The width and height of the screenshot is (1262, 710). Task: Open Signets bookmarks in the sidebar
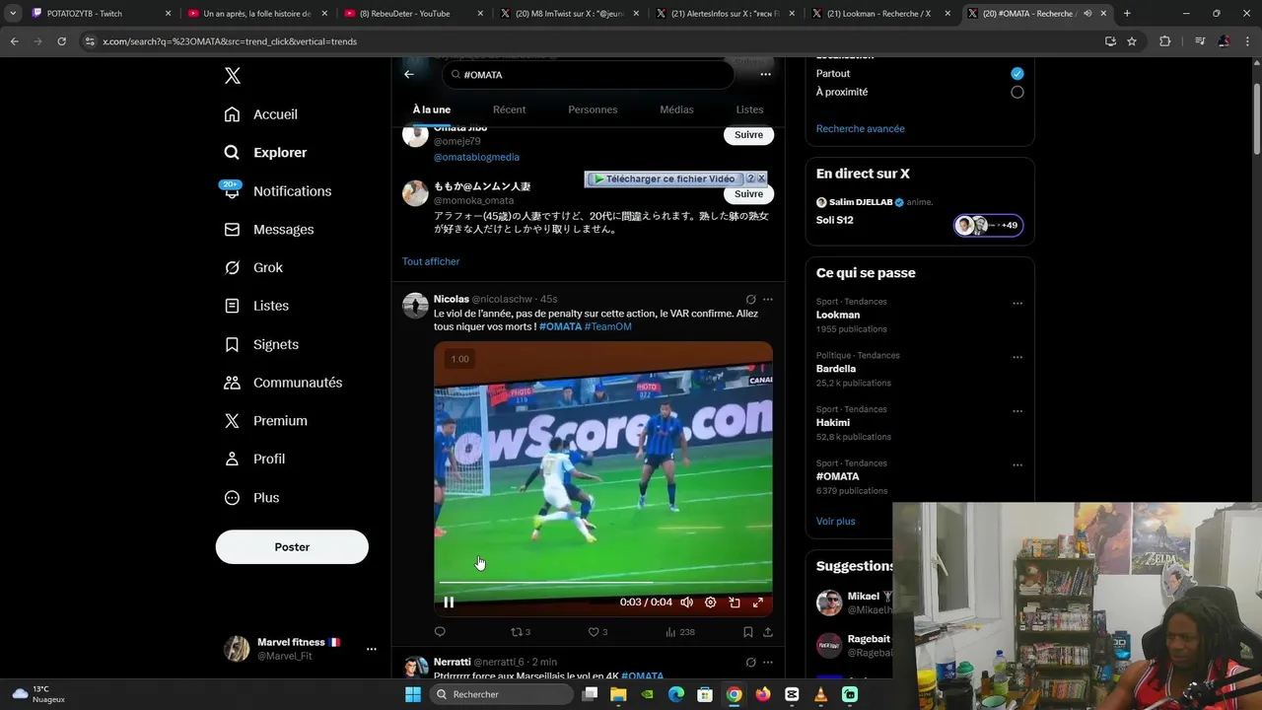tap(261, 344)
